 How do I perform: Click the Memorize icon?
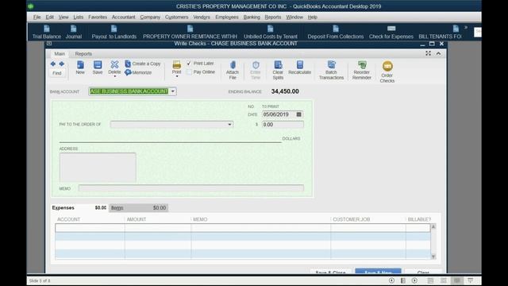pos(128,72)
